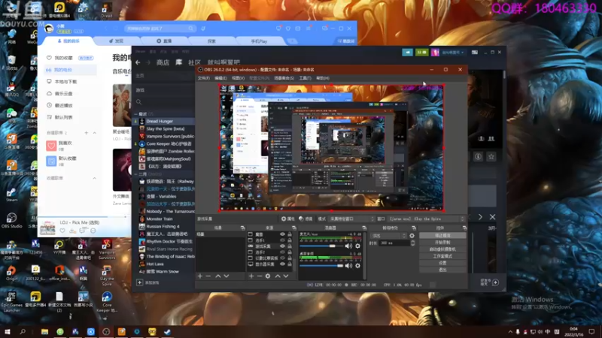Pop out the OBS mixer dock
Viewport: 602px width, 338px height.
(x=364, y=228)
